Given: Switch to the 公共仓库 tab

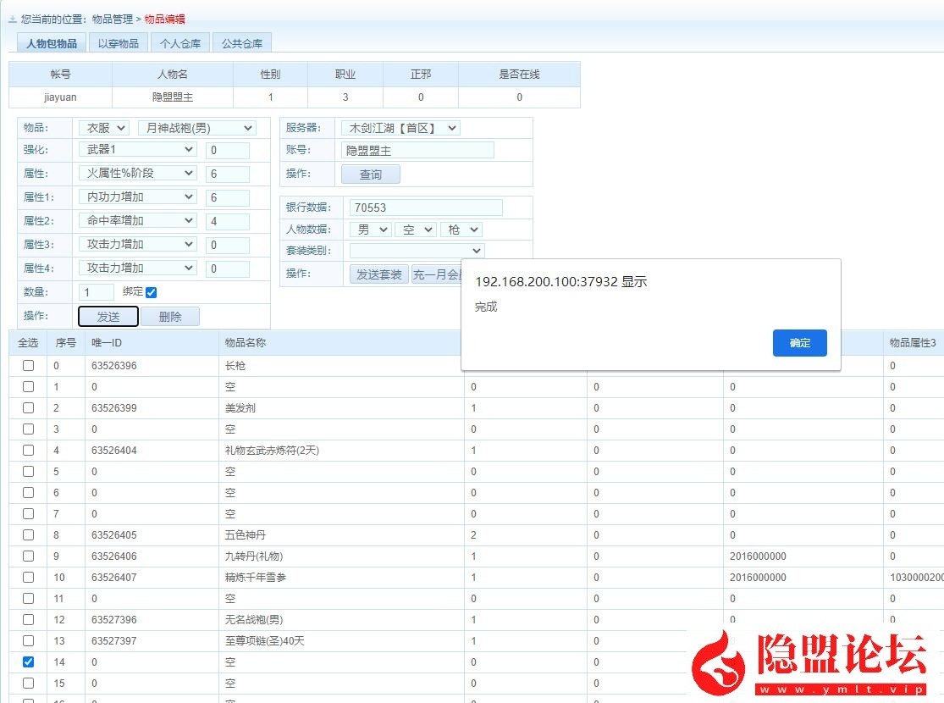Looking at the screenshot, I should 241,42.
